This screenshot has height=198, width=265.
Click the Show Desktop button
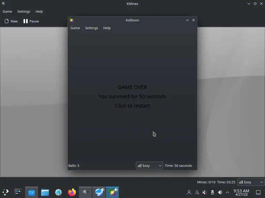[x=258, y=192]
